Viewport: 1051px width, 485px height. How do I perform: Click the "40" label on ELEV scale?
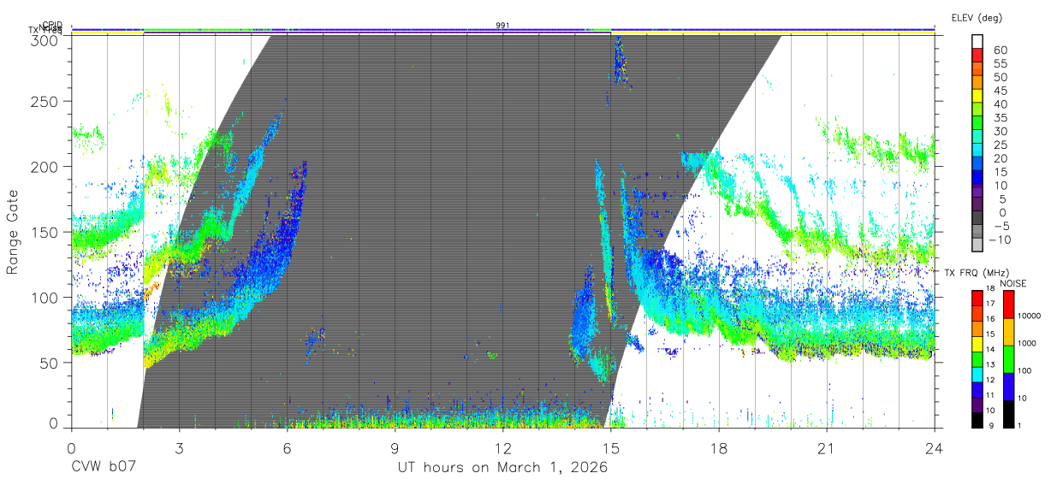(x=999, y=104)
